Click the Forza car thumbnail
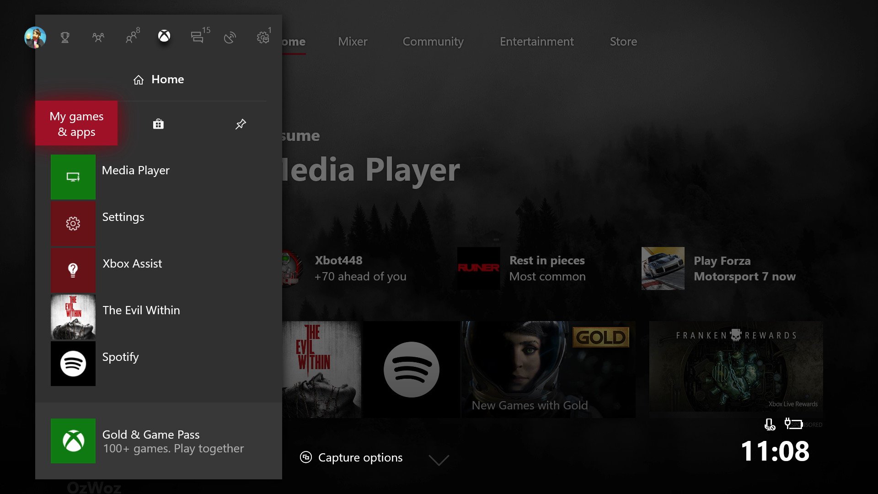 point(663,268)
